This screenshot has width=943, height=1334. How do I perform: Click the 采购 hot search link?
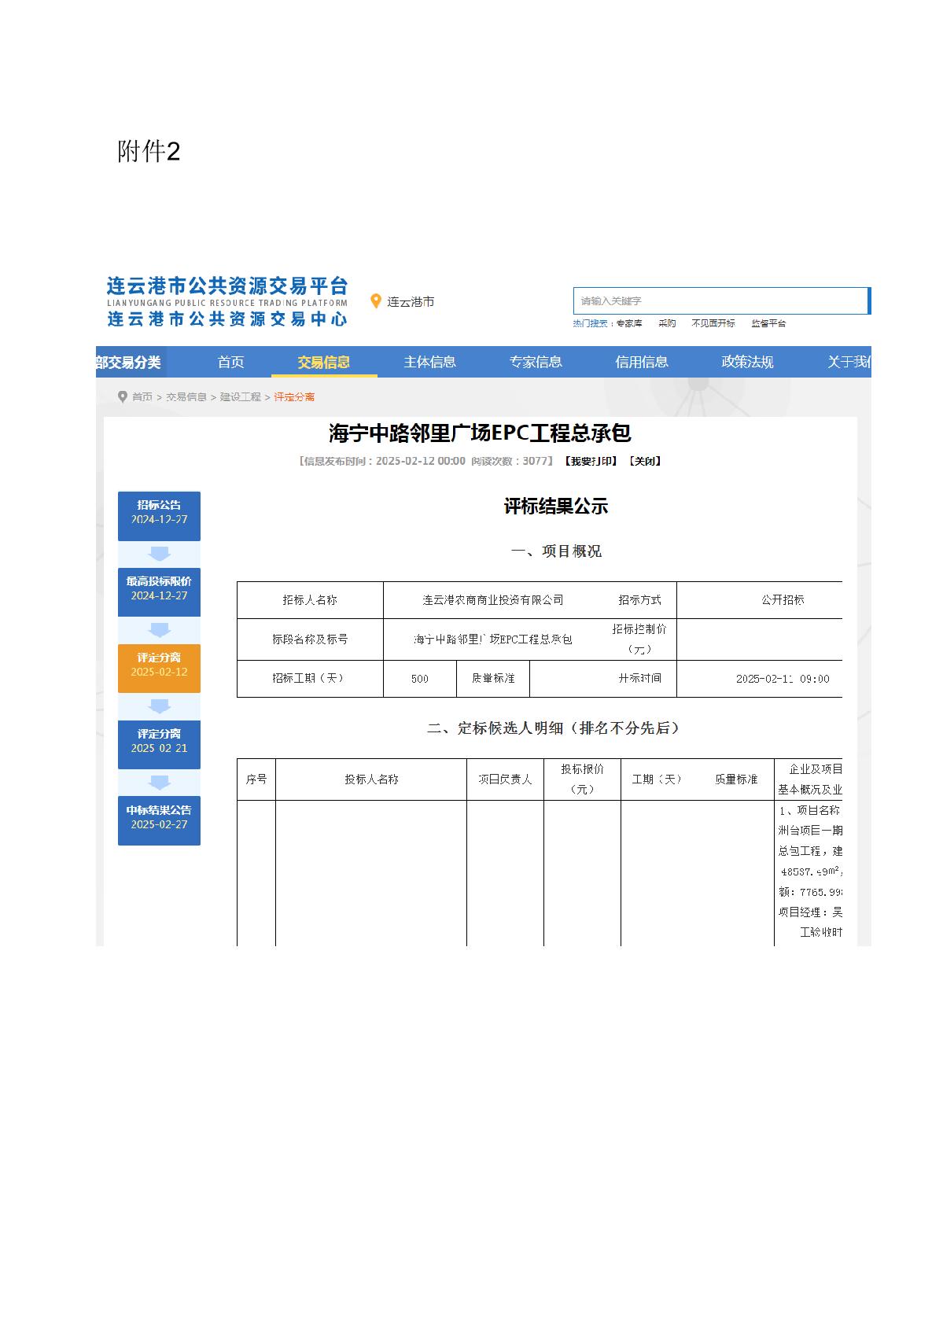coord(667,323)
